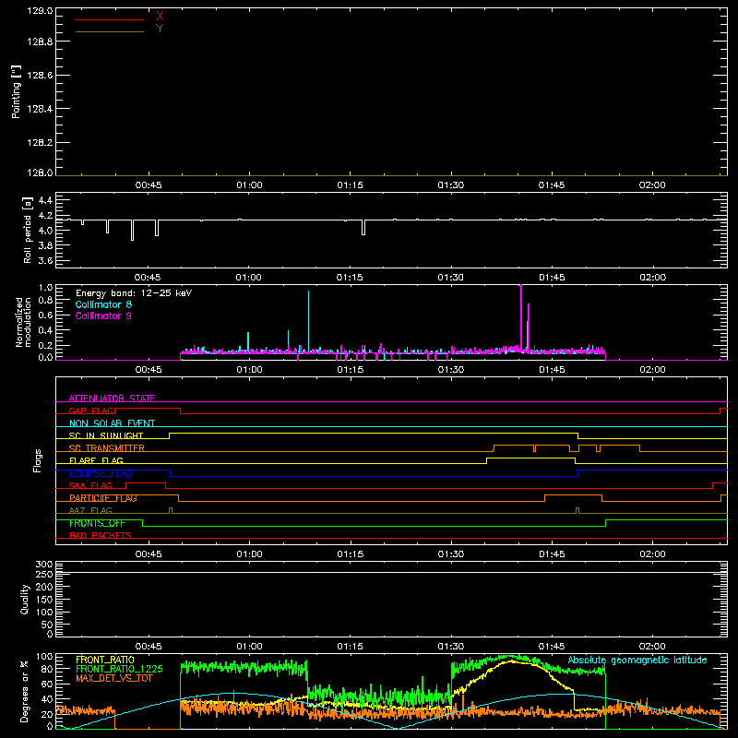This screenshot has width=738, height=738.
Task: Click 'Energy band: 12-25 keV' annotation
Action: pos(134,293)
